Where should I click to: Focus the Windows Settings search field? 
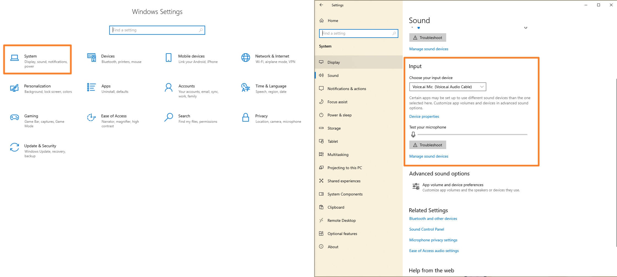click(x=157, y=30)
